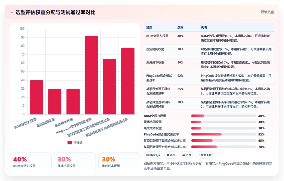The width and height of the screenshot is (284, 181).
Task: Click the 78% progress value label
Action: (x=261, y=147)
